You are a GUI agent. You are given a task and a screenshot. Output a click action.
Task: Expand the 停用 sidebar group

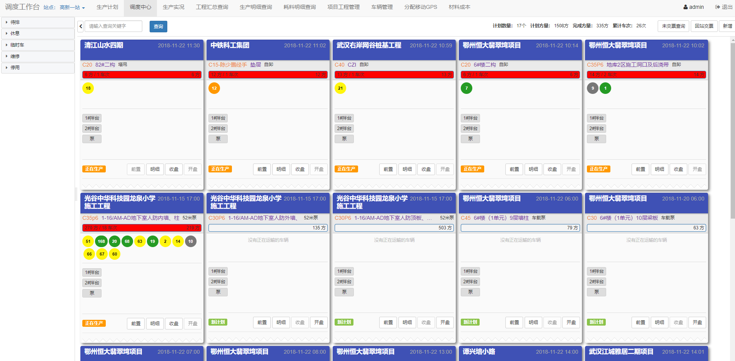(38, 67)
